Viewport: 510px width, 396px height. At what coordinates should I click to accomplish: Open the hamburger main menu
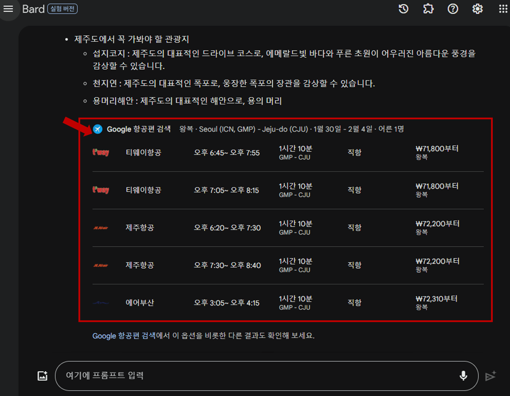point(8,9)
